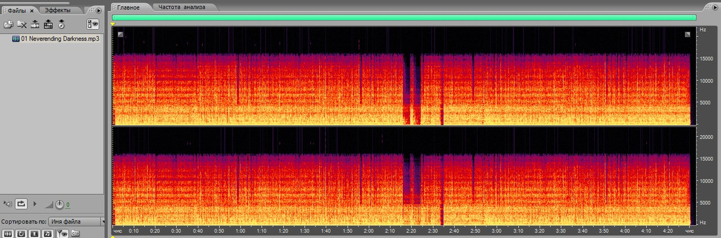Close the Файлы panel tab
Screen dimensions: 721x238
[x=32, y=10]
